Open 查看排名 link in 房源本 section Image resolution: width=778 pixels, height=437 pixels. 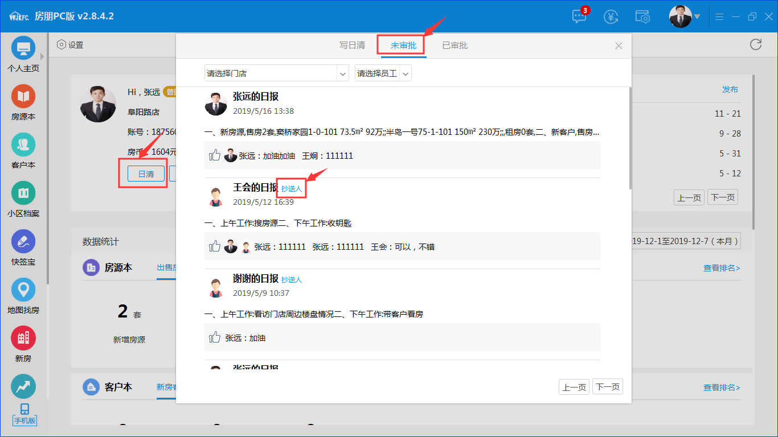(x=722, y=268)
